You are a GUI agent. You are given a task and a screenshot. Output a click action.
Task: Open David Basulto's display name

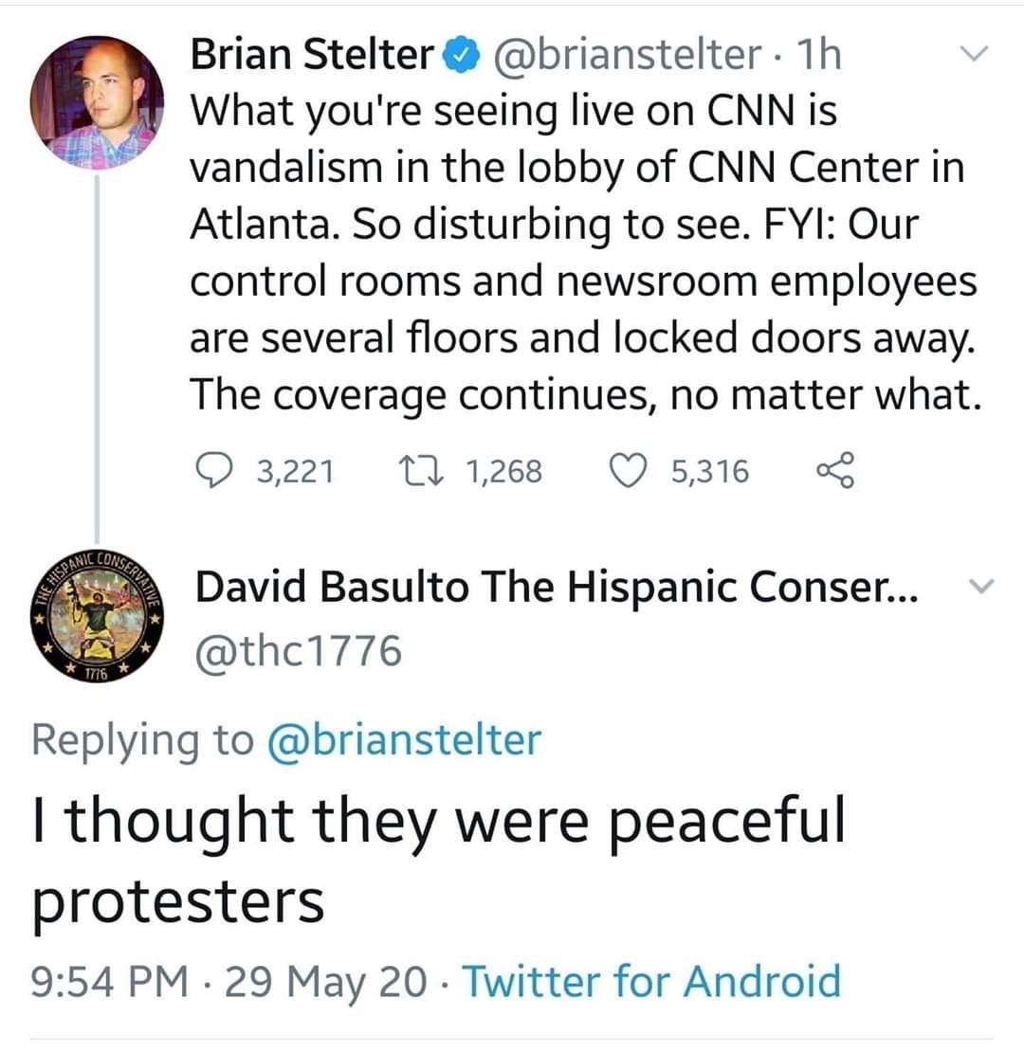pyautogui.click(x=556, y=589)
